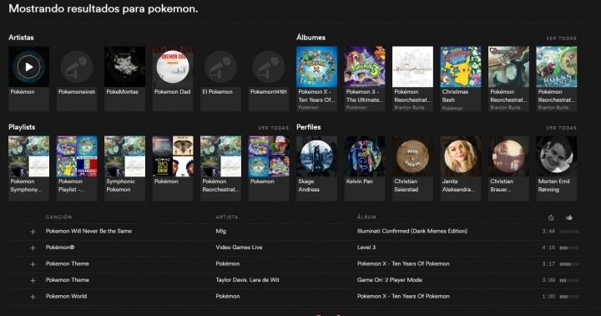Open white-cover Pokémon Reorchestrated album
Image resolution: width=601 pixels, height=316 pixels.
click(x=412, y=67)
